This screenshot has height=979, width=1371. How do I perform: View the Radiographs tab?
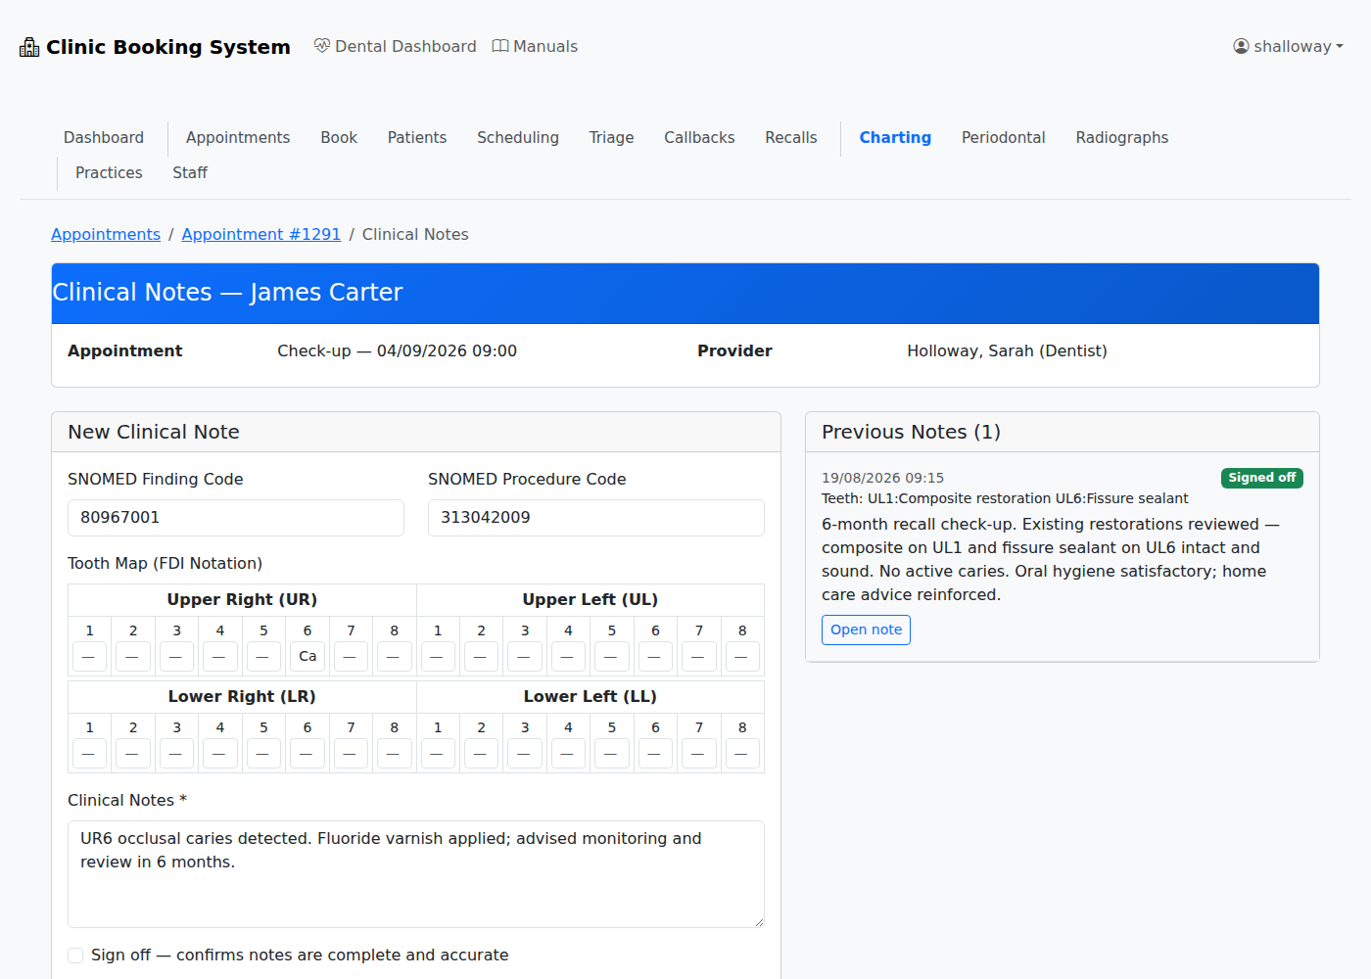(1122, 138)
